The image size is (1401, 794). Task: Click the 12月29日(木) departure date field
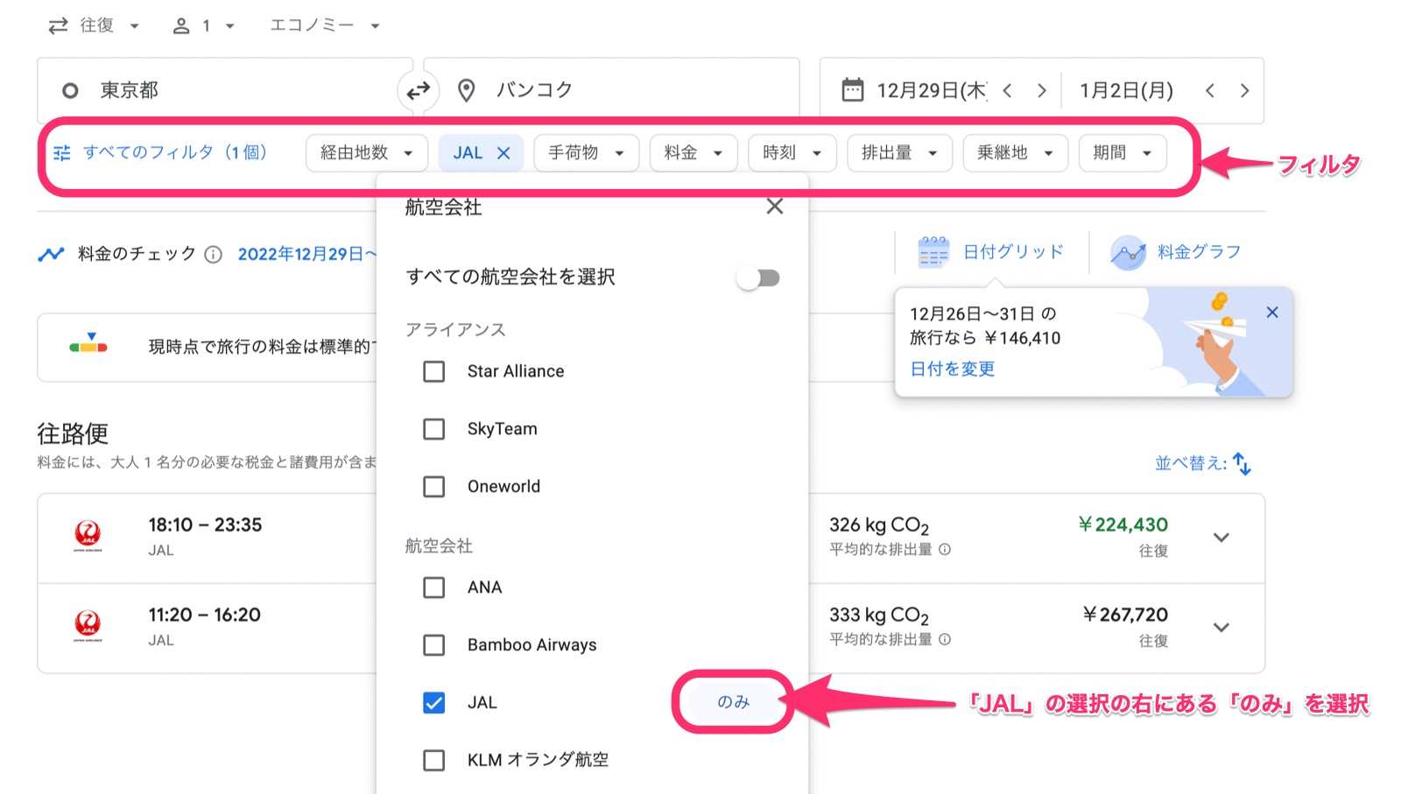(931, 90)
